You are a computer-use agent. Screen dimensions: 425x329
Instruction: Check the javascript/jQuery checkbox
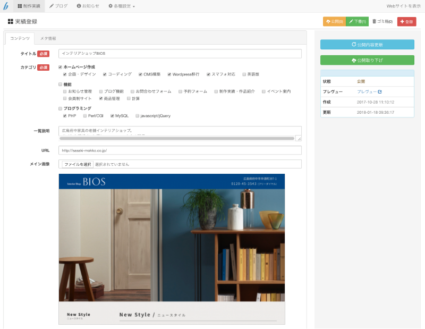click(137, 115)
